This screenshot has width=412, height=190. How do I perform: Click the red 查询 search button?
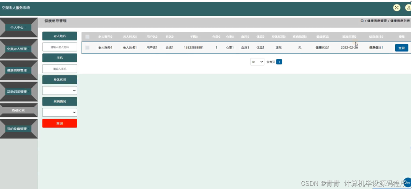pyautogui.click(x=60, y=123)
